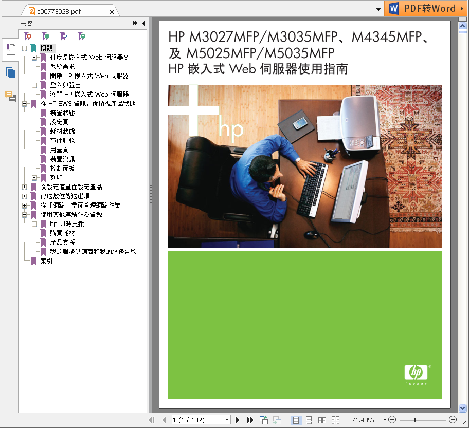Open the 系統需求 bookmark

point(62,67)
